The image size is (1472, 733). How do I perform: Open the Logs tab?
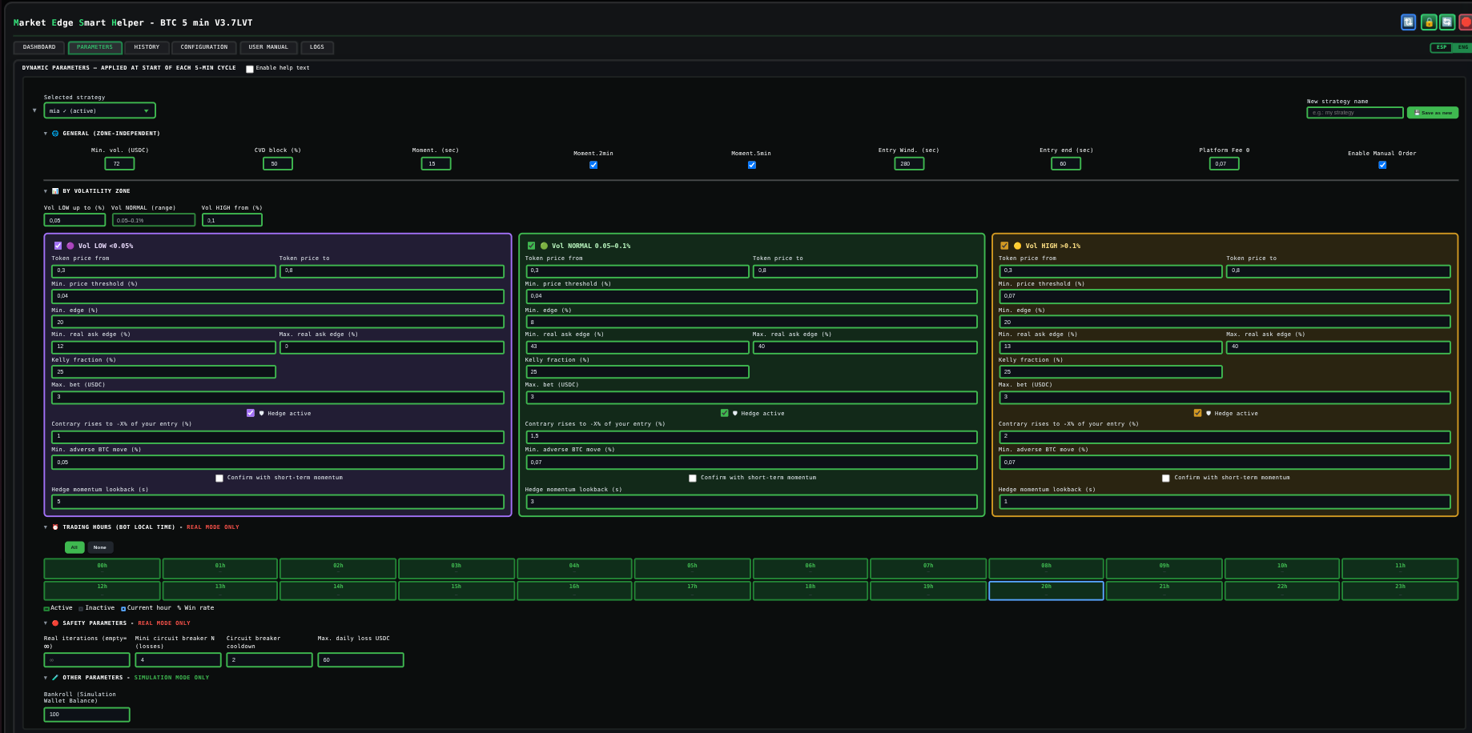(317, 47)
